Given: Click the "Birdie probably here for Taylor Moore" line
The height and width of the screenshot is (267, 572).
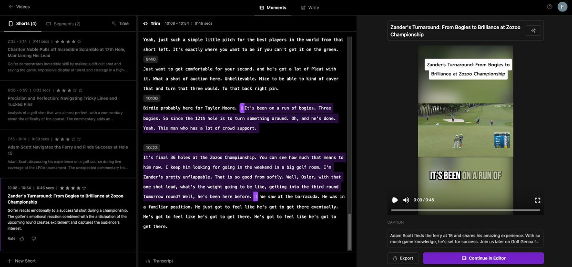Looking at the screenshot, I should [190, 108].
